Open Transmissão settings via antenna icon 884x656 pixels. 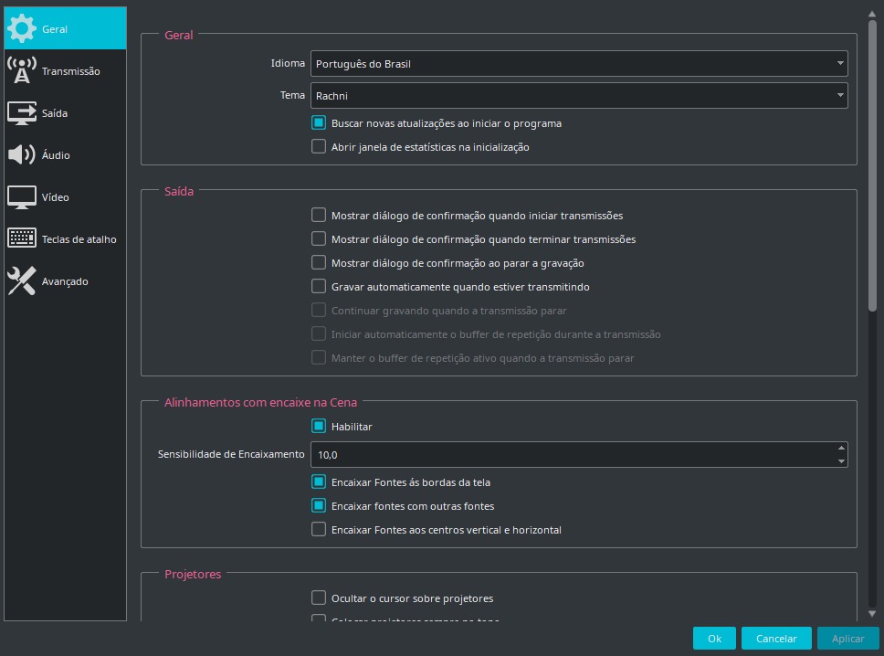pyautogui.click(x=22, y=71)
